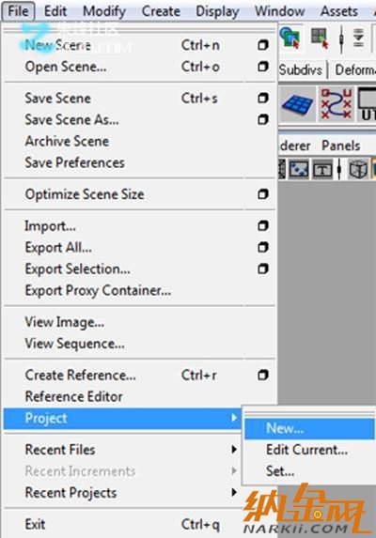Open the Edit menu
Viewport: 376px width, 538px height.
(x=55, y=11)
